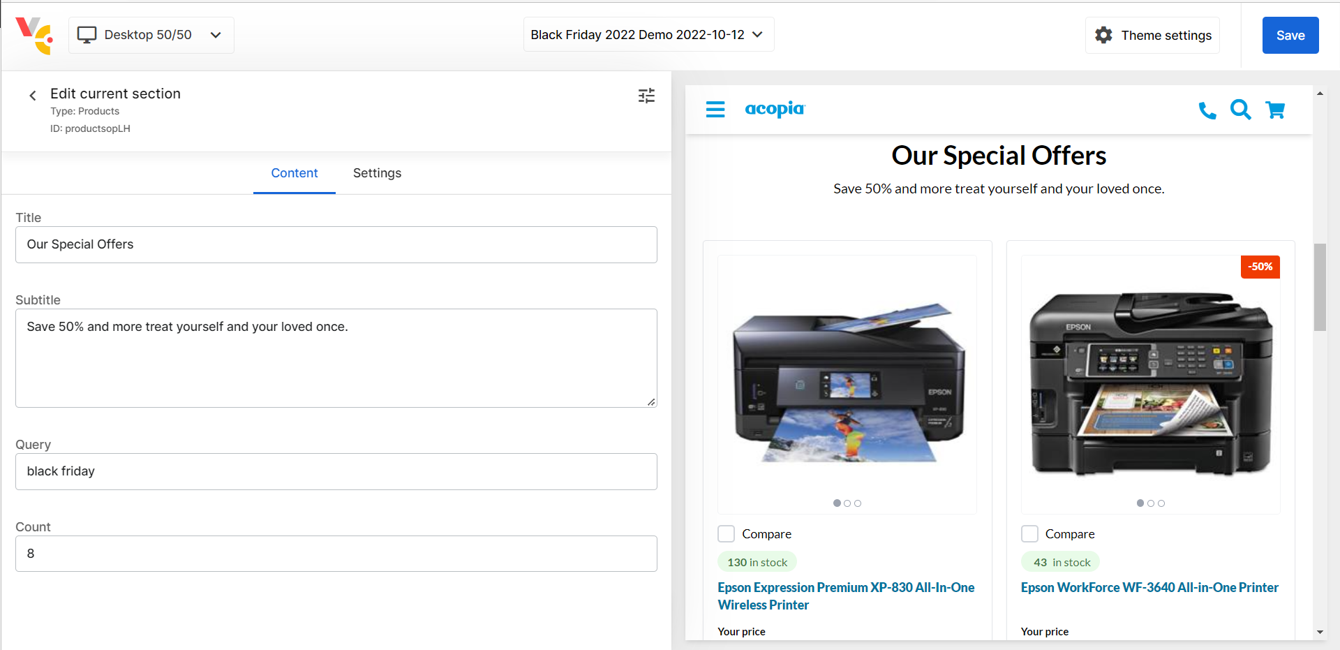Open the Epson WorkForce WF-3640 product link
The width and height of the screenshot is (1340, 650).
click(x=1149, y=588)
